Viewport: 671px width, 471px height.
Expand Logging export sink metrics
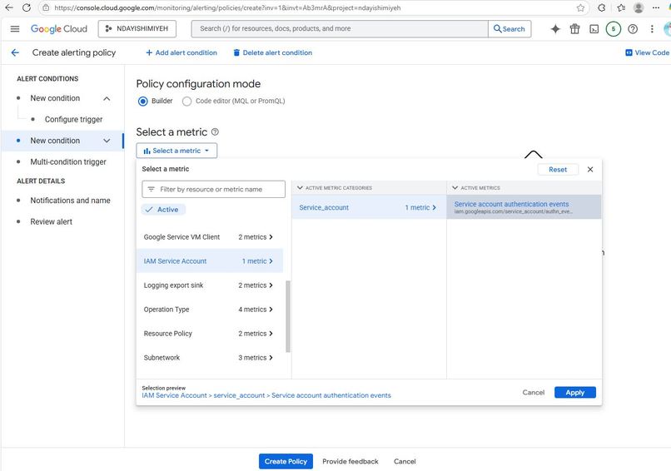pyautogui.click(x=209, y=285)
